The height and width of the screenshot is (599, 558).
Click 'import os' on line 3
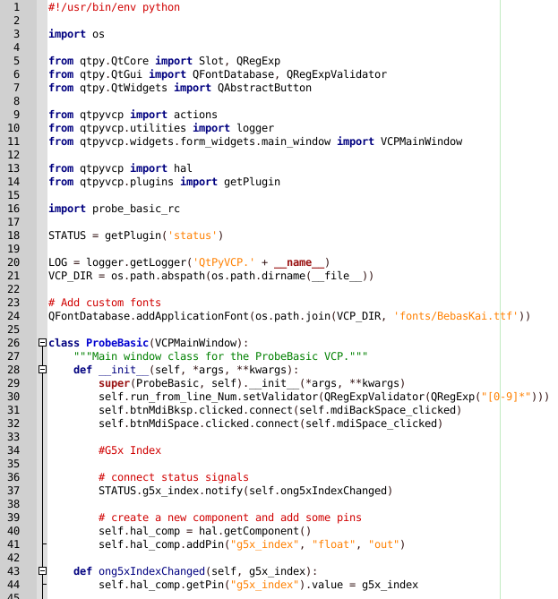(x=76, y=34)
